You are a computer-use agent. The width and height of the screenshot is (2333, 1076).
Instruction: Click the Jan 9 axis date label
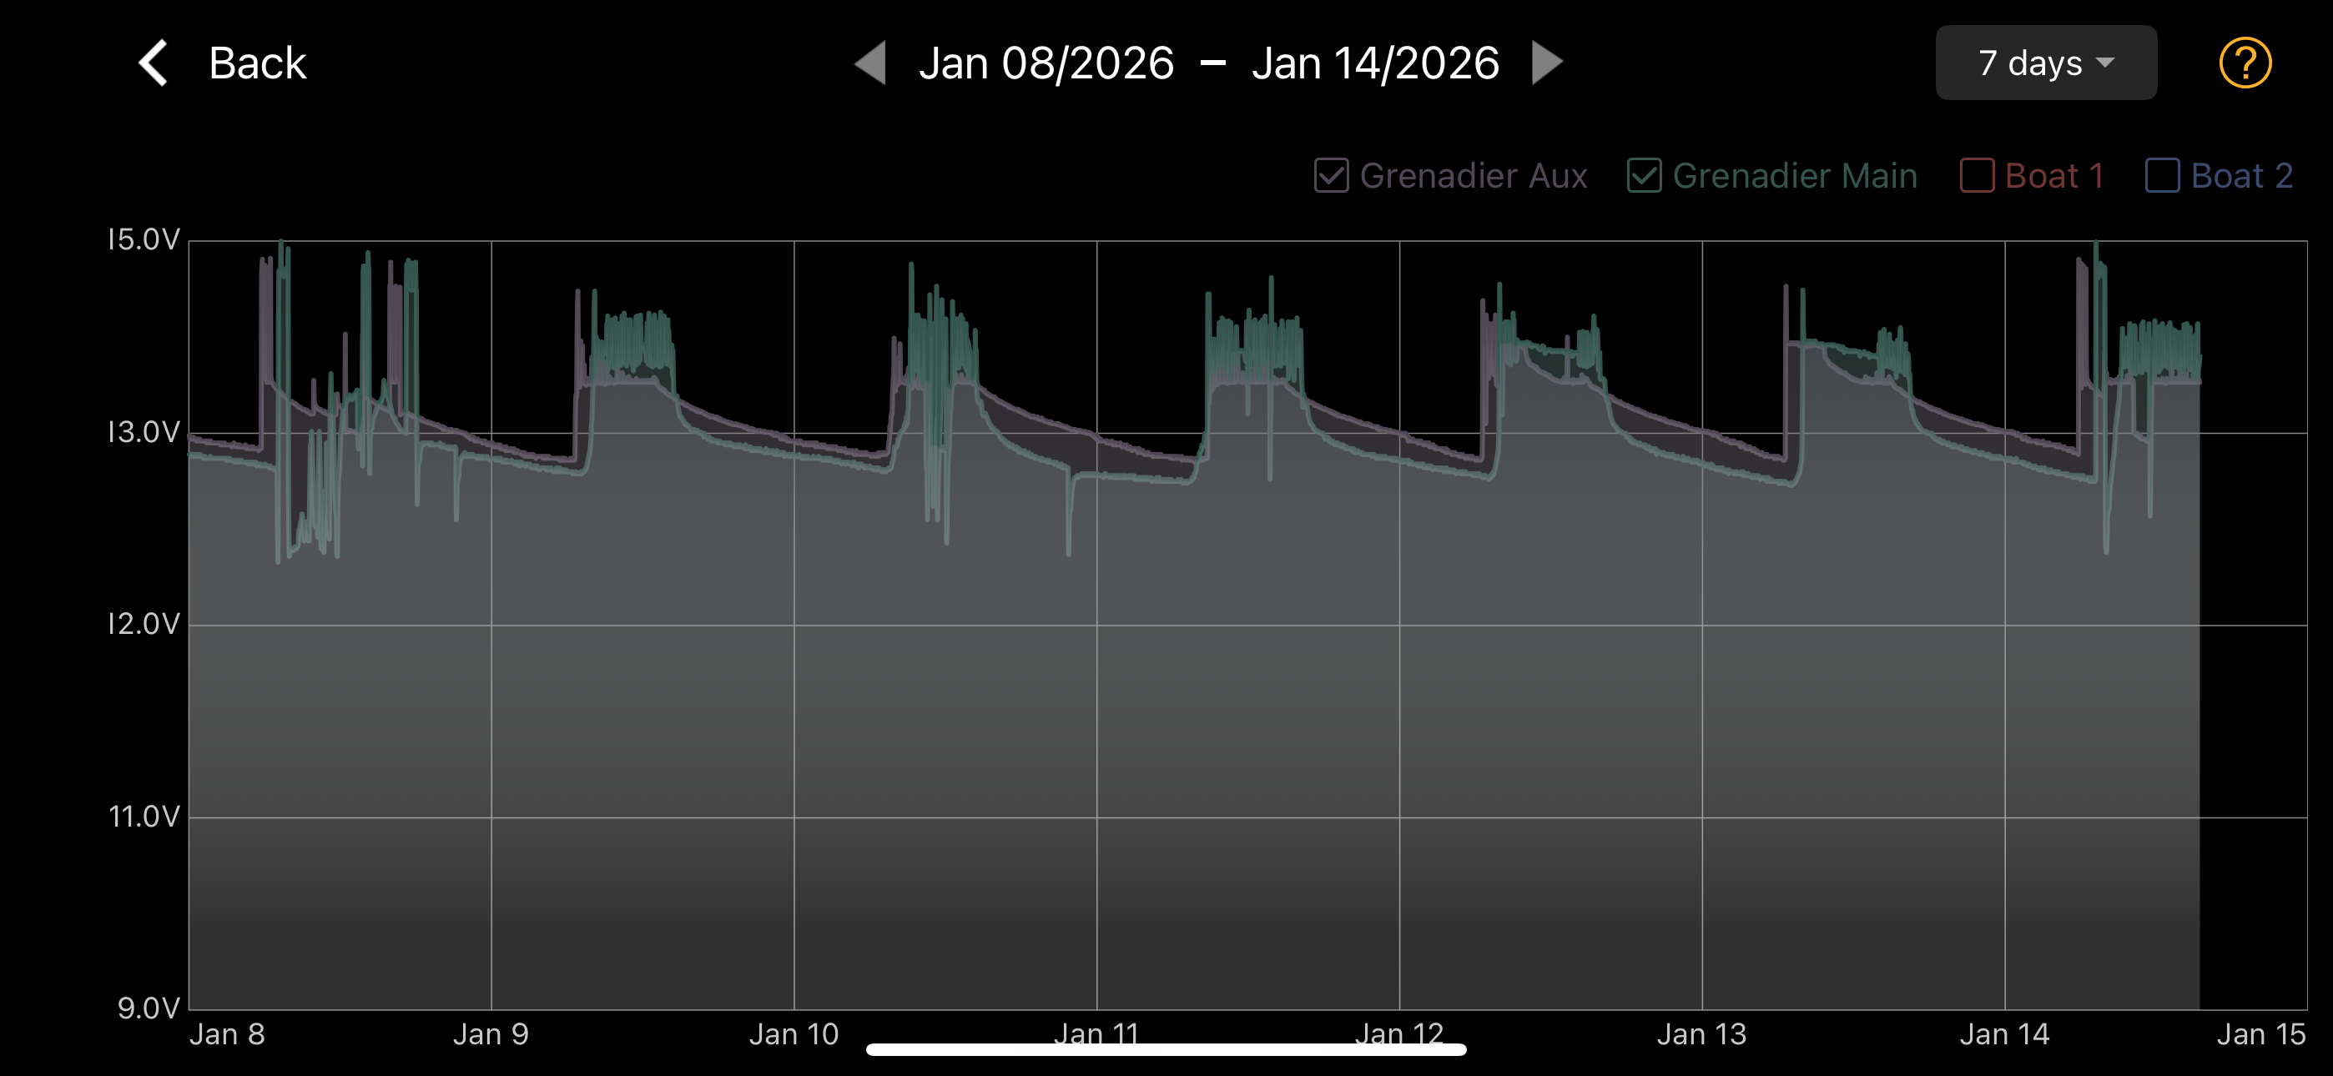click(x=490, y=1033)
